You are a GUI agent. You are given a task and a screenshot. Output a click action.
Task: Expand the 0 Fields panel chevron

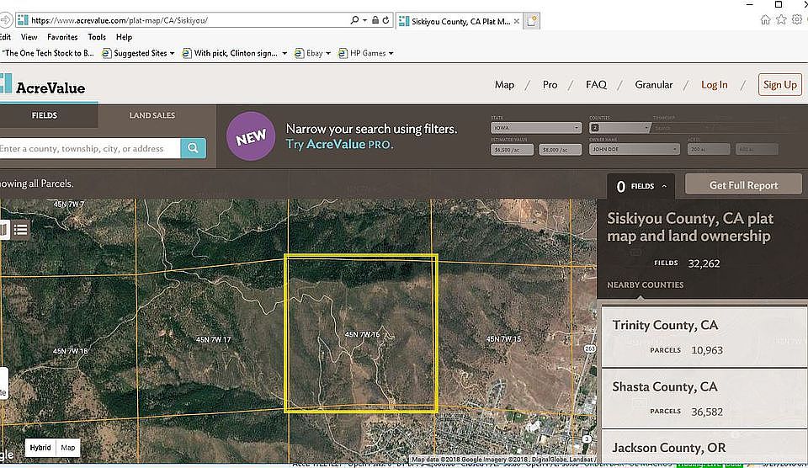click(x=664, y=187)
